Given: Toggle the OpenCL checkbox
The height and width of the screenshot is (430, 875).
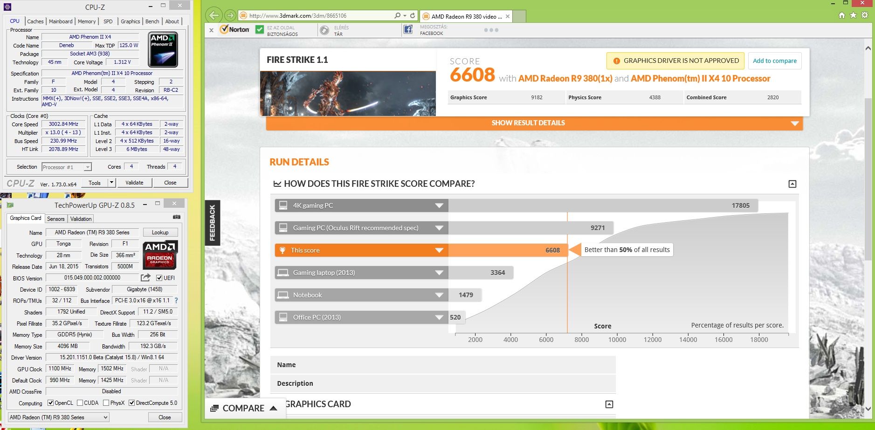Looking at the screenshot, I should pyautogui.click(x=50, y=403).
